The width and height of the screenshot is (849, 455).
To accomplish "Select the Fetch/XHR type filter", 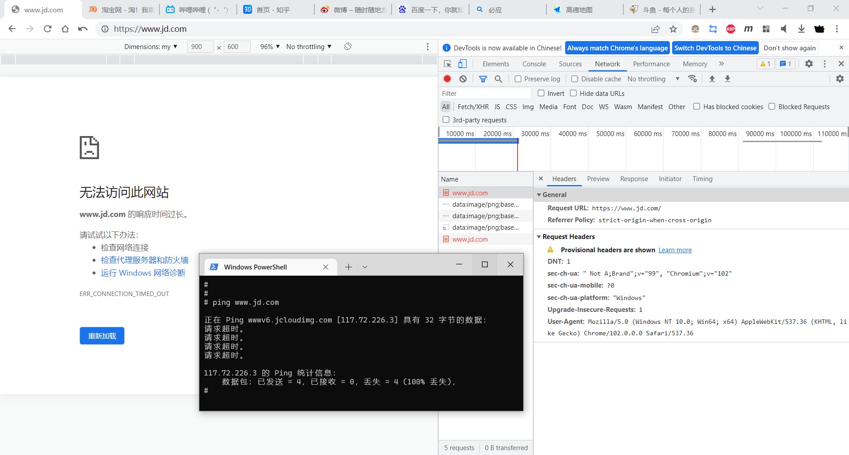I will tap(473, 106).
